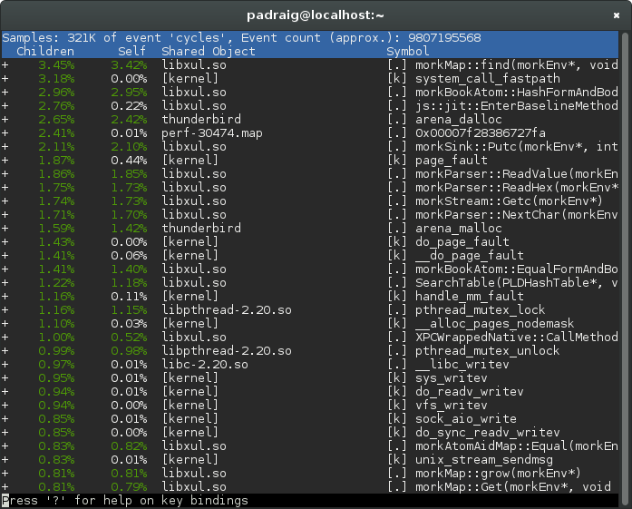The image size is (632, 509).
Task: Select the pthread_mutex_unlock symbol
Action: coord(487,351)
